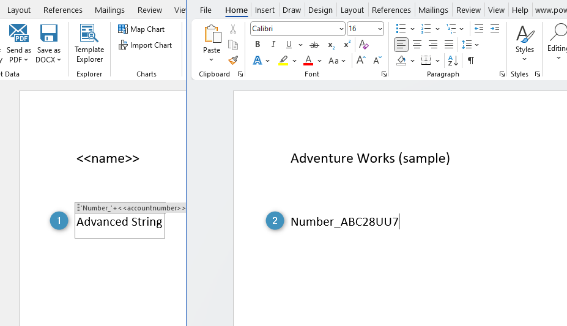Click the Paste icon
Viewport: 567px width, 326px height.
pyautogui.click(x=212, y=34)
